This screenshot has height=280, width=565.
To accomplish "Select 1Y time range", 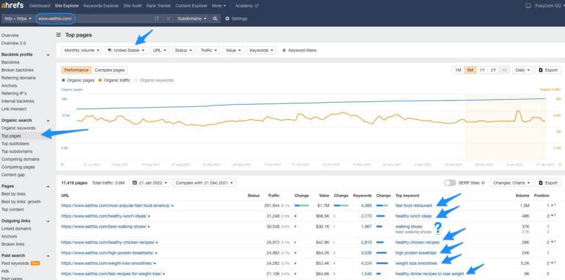I will pos(482,70).
